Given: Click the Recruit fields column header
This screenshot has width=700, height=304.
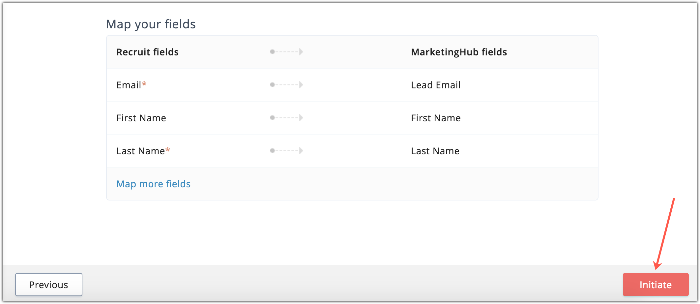Looking at the screenshot, I should [148, 52].
